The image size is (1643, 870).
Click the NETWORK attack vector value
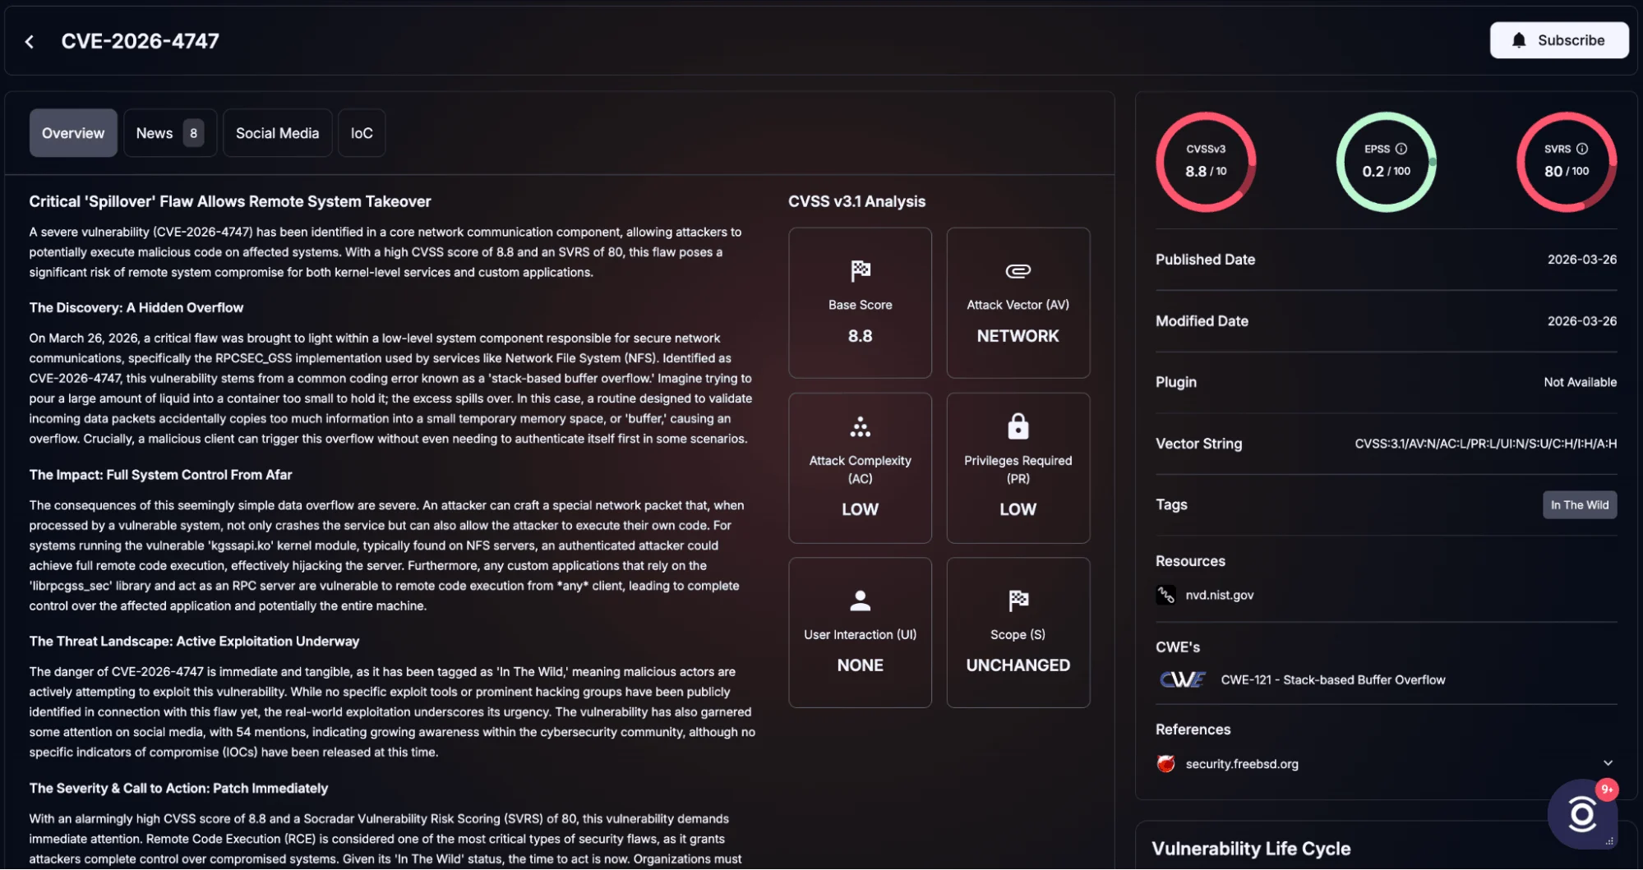click(x=1018, y=335)
